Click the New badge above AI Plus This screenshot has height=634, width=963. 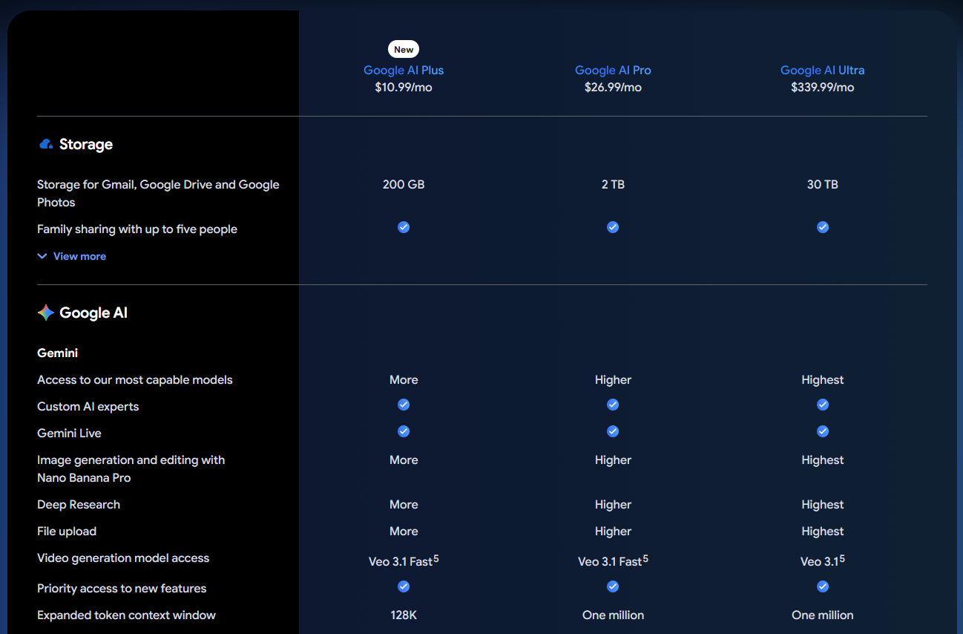(x=404, y=49)
